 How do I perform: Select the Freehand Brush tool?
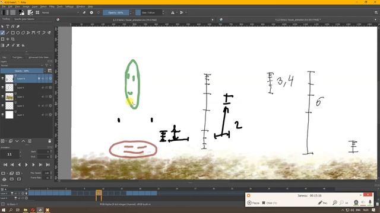tap(2, 33)
